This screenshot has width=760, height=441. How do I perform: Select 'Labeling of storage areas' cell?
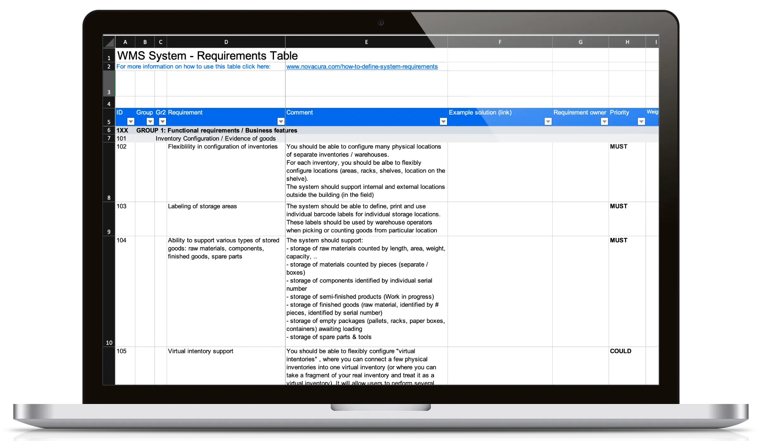(226, 219)
